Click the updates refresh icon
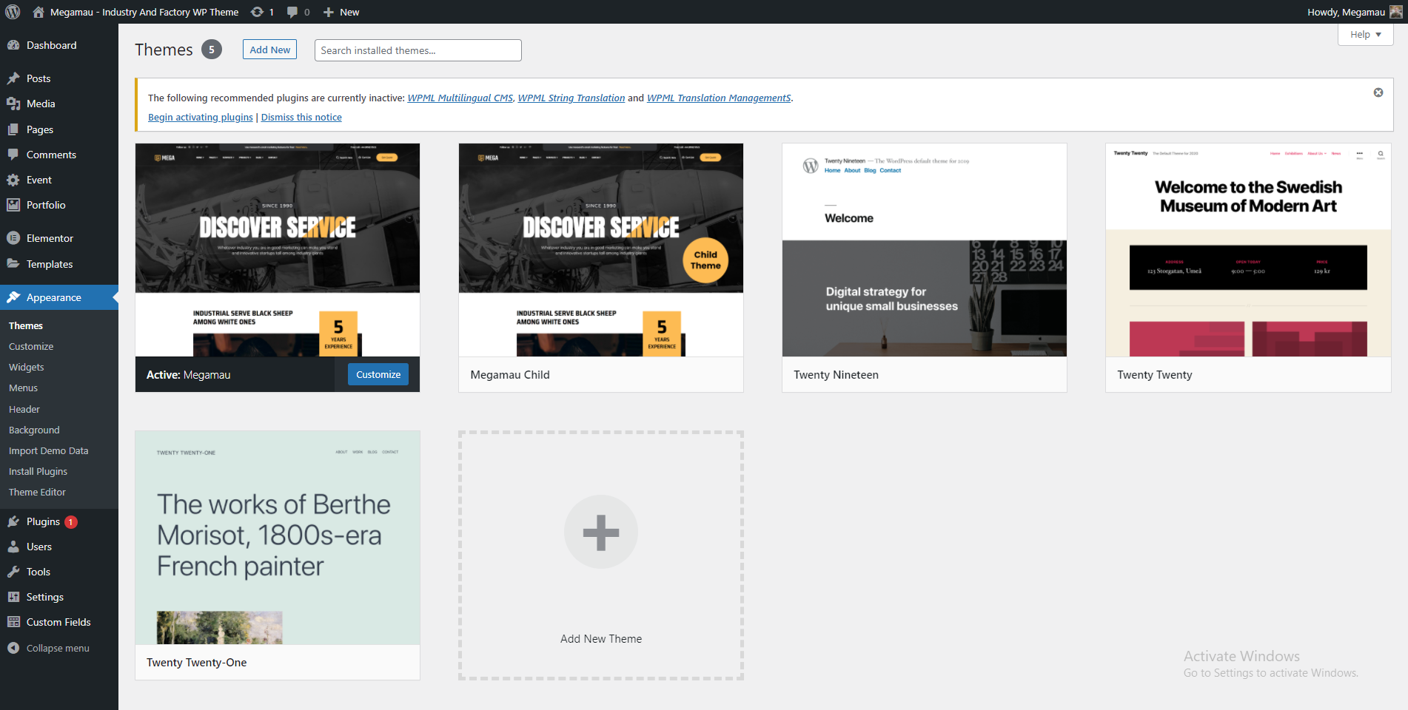Viewport: 1408px width, 710px height. pyautogui.click(x=257, y=12)
